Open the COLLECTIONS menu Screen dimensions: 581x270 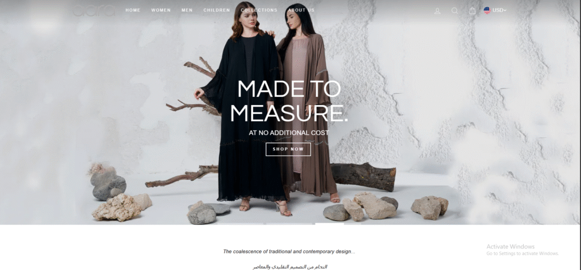pyautogui.click(x=259, y=10)
